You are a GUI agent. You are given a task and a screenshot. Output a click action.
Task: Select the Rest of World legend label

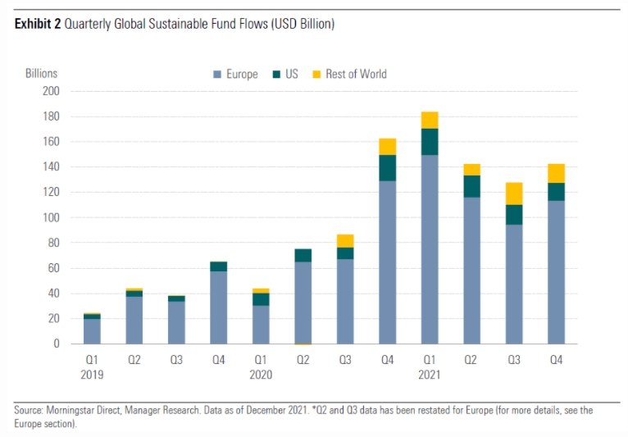[356, 74]
